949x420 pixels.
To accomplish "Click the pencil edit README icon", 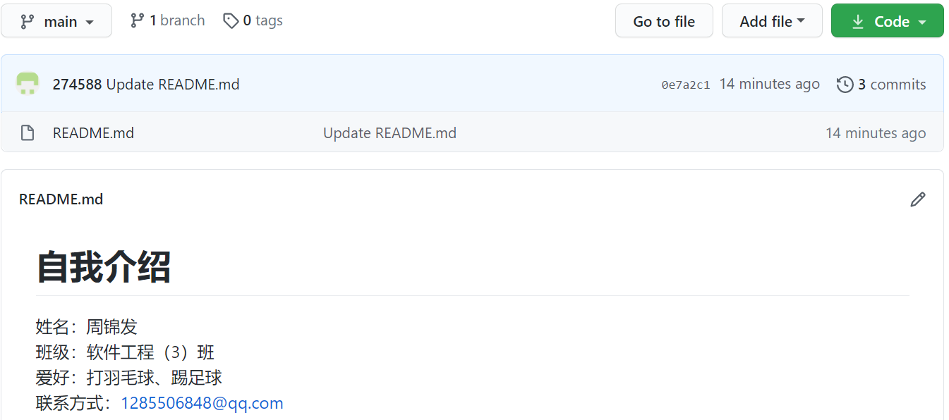I will pyautogui.click(x=917, y=199).
